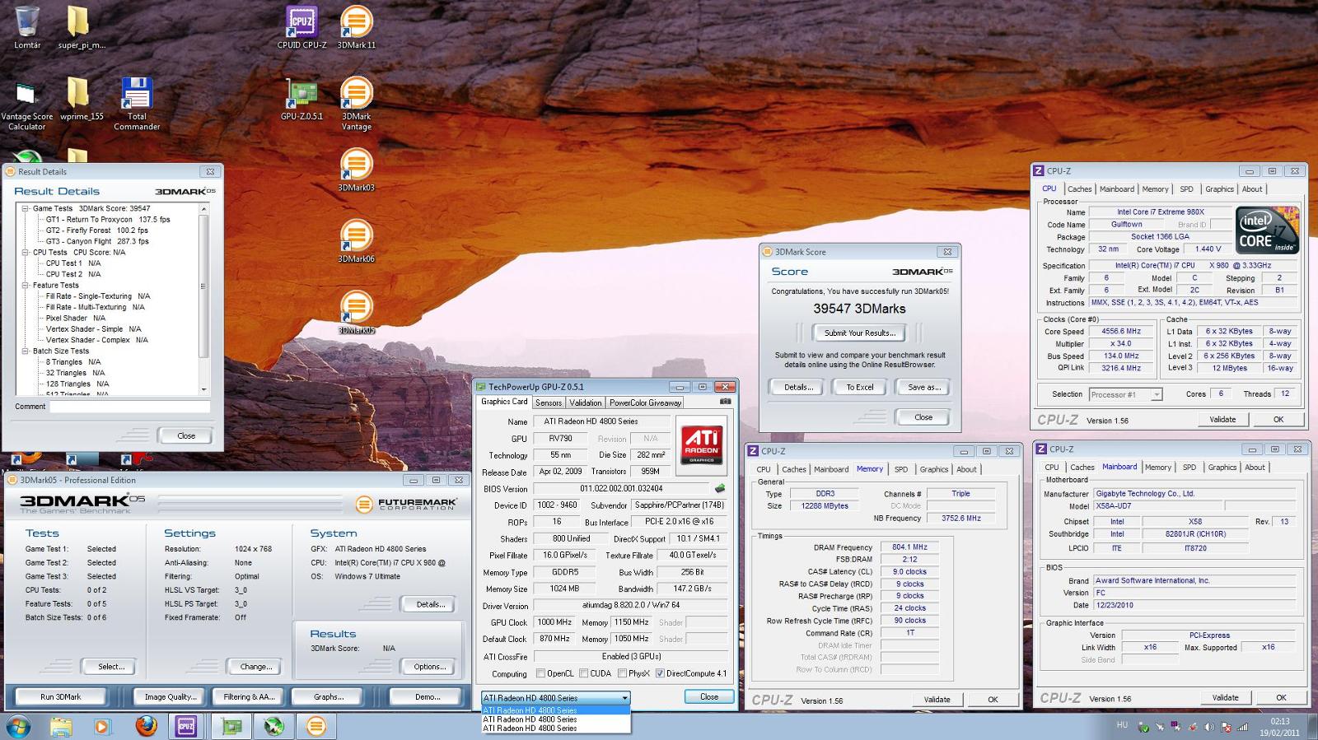Open Windows Start menu
Screen dimensions: 1318x740
pyautogui.click(x=18, y=726)
